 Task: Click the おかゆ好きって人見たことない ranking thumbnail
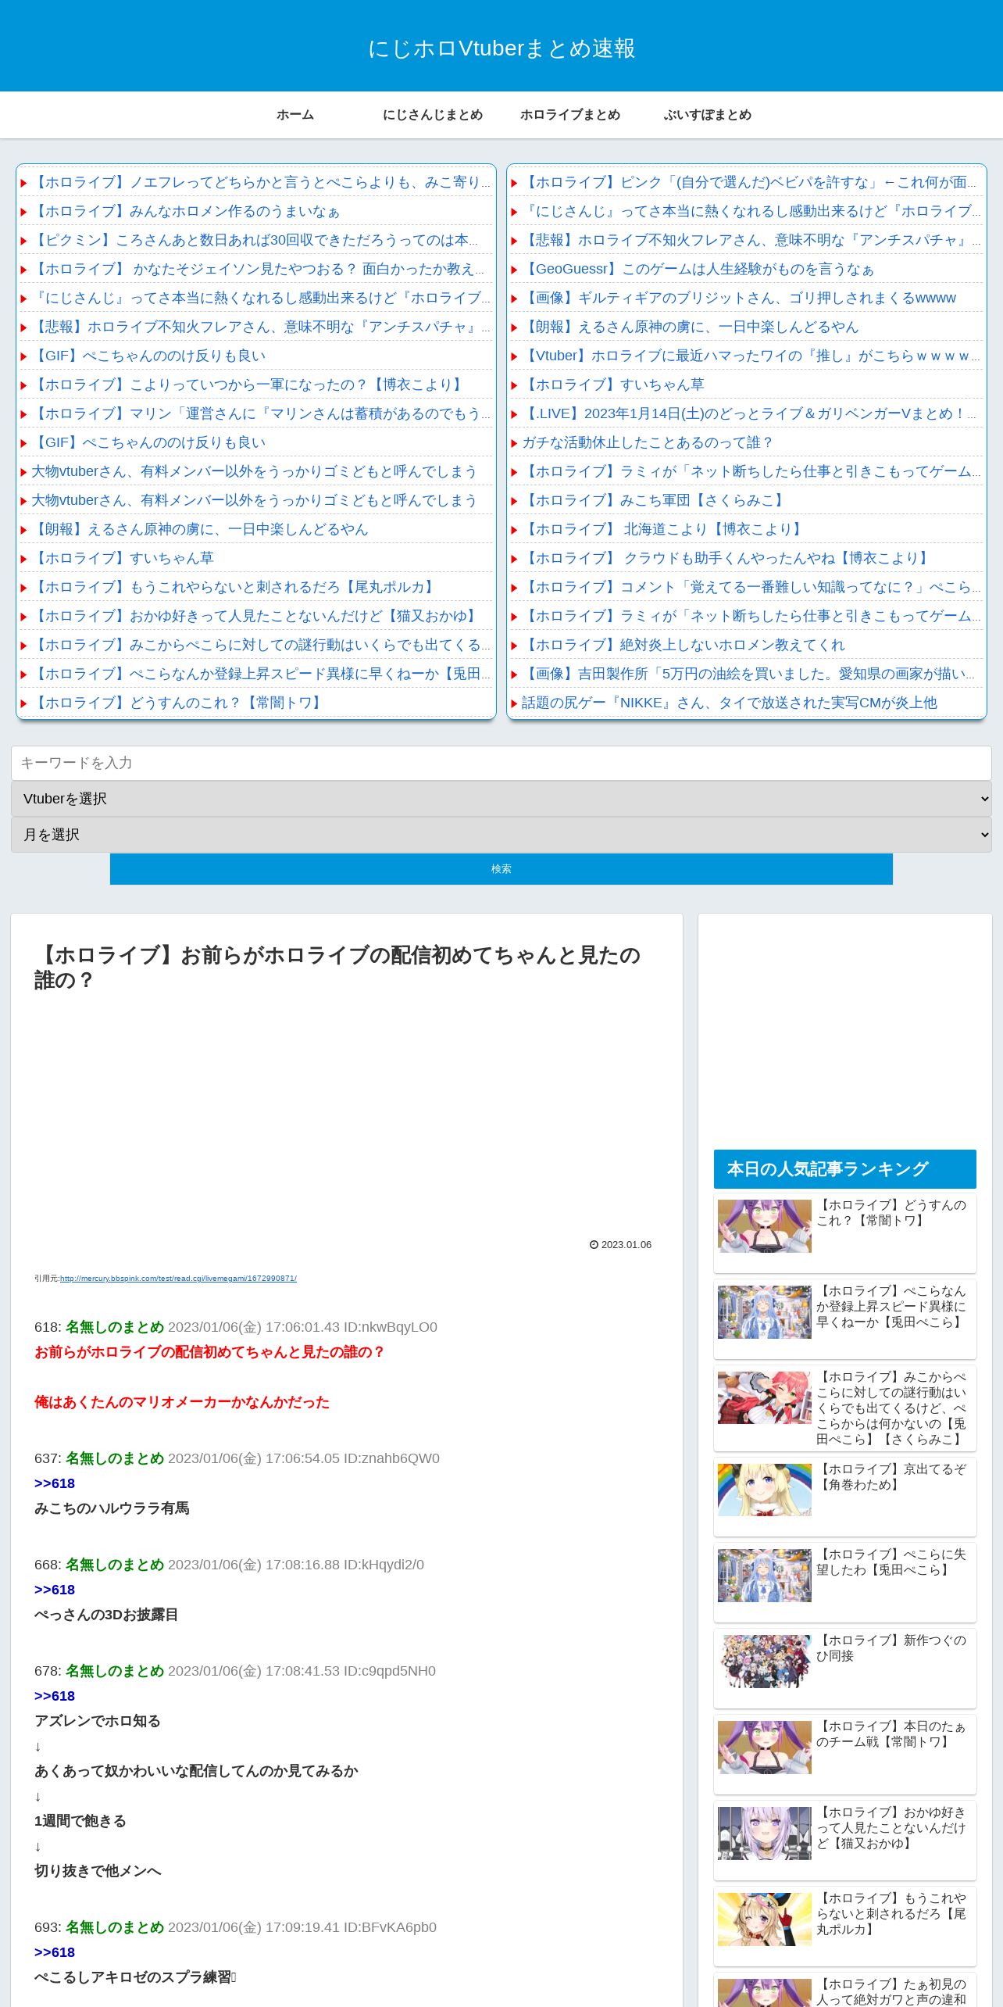pos(765,1833)
